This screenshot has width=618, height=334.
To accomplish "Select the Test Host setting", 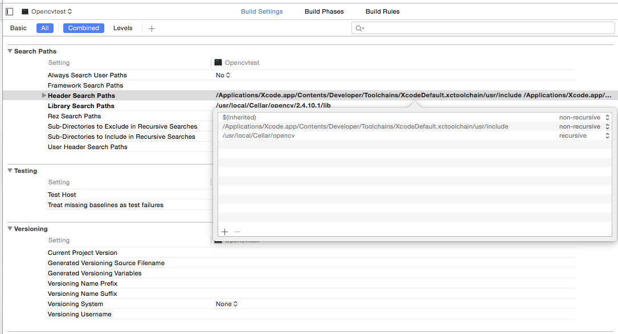I will pos(62,195).
